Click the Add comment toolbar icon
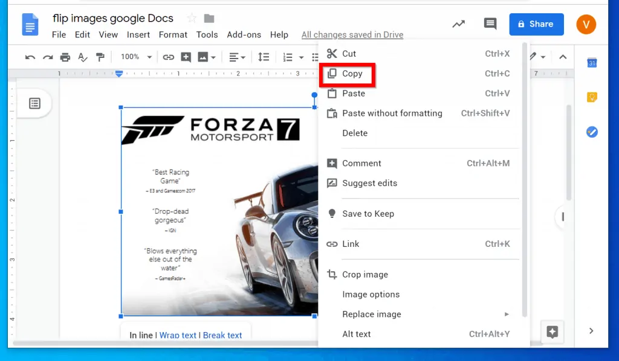The width and height of the screenshot is (619, 361). tap(186, 57)
